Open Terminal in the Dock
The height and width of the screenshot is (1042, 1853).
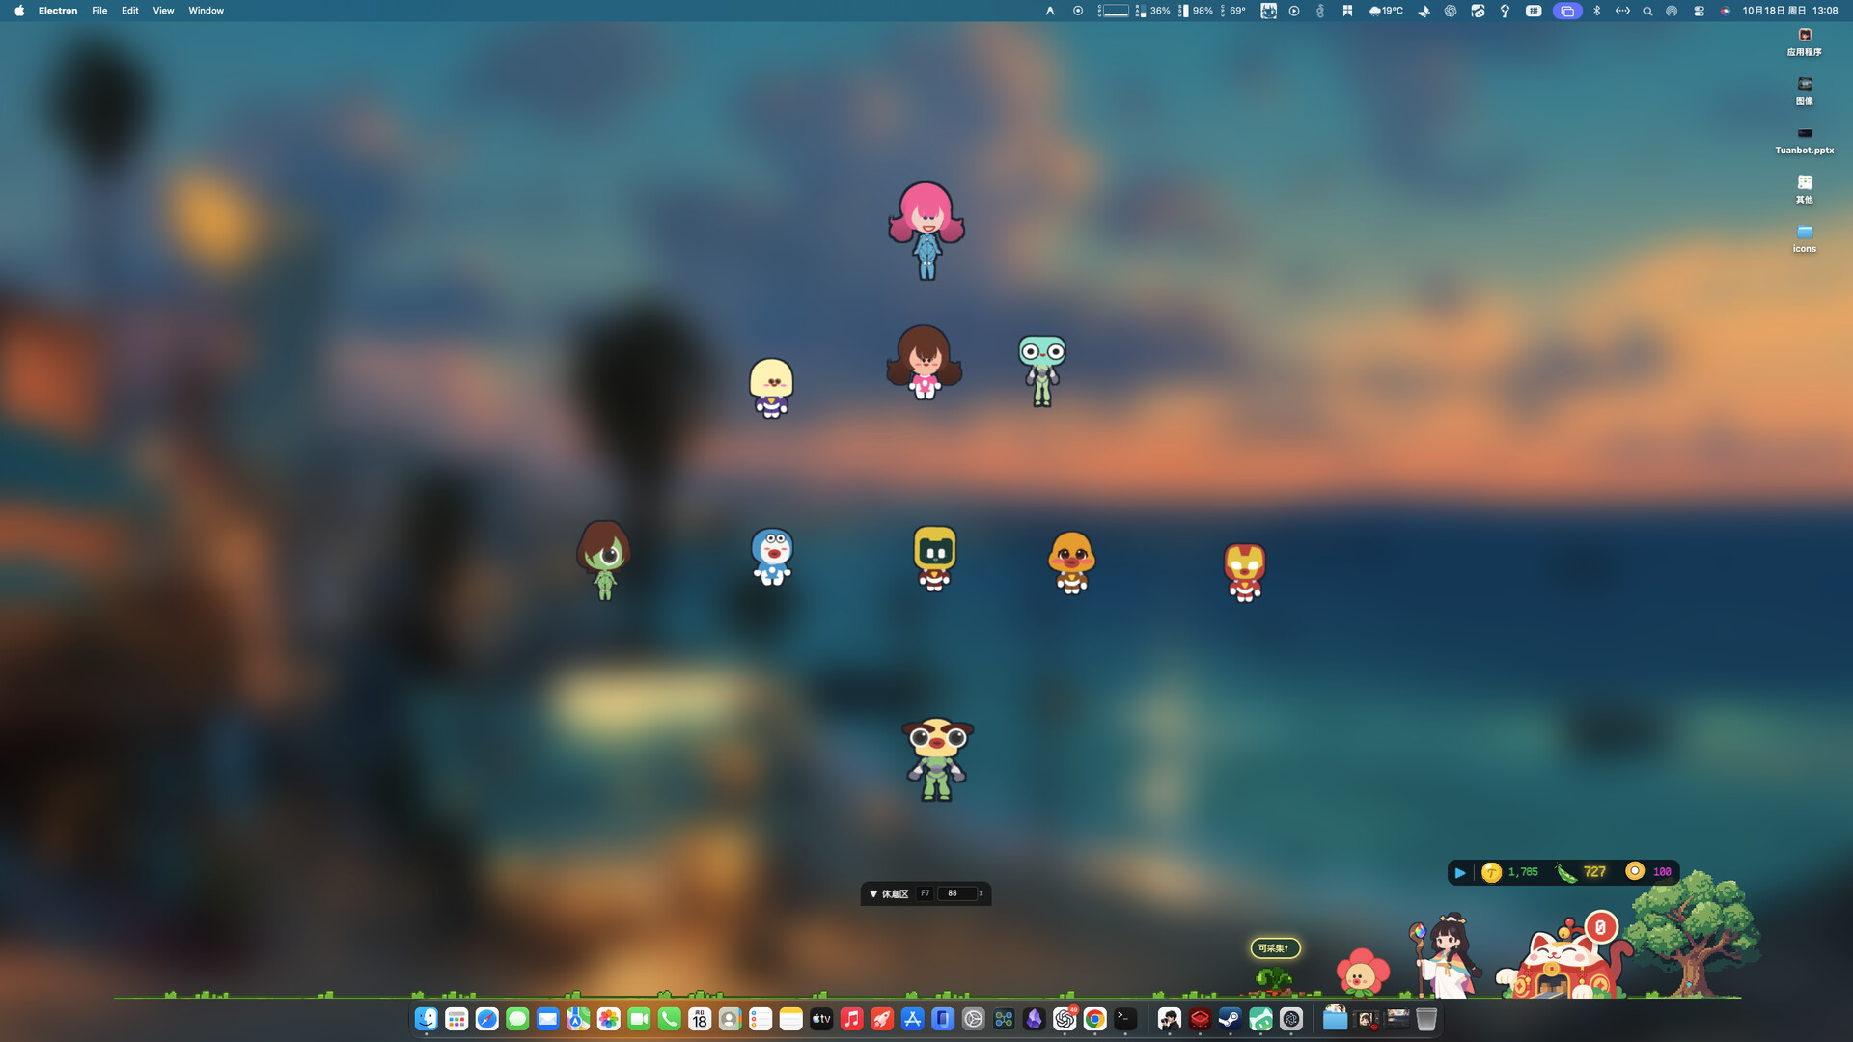[x=1125, y=1019]
